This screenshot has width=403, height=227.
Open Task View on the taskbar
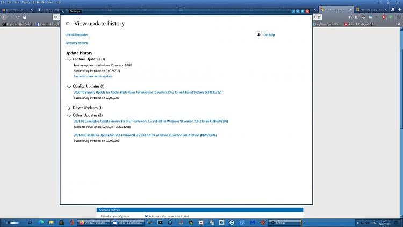[x=30, y=223]
